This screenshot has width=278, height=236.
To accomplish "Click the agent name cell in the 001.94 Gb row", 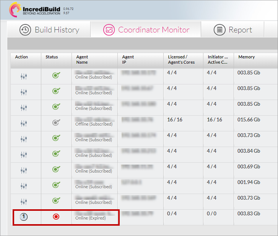I will [x=95, y=186].
